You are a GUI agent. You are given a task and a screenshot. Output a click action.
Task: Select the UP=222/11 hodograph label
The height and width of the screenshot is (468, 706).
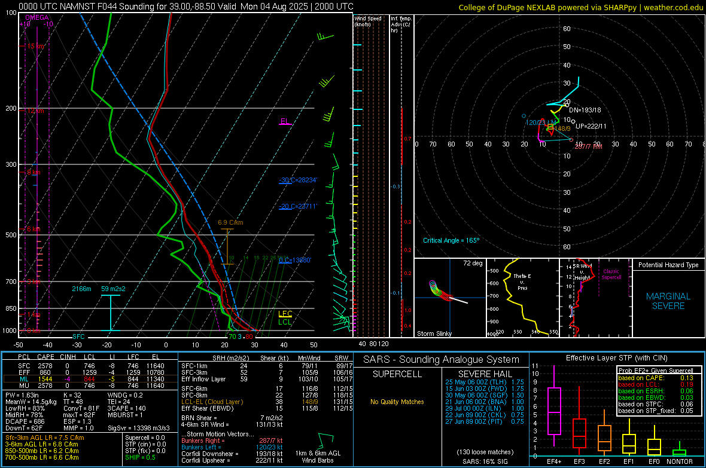point(591,126)
